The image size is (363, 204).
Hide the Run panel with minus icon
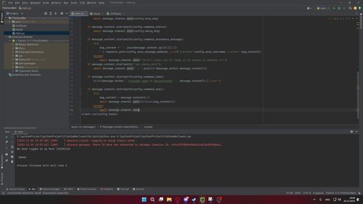[356, 131]
